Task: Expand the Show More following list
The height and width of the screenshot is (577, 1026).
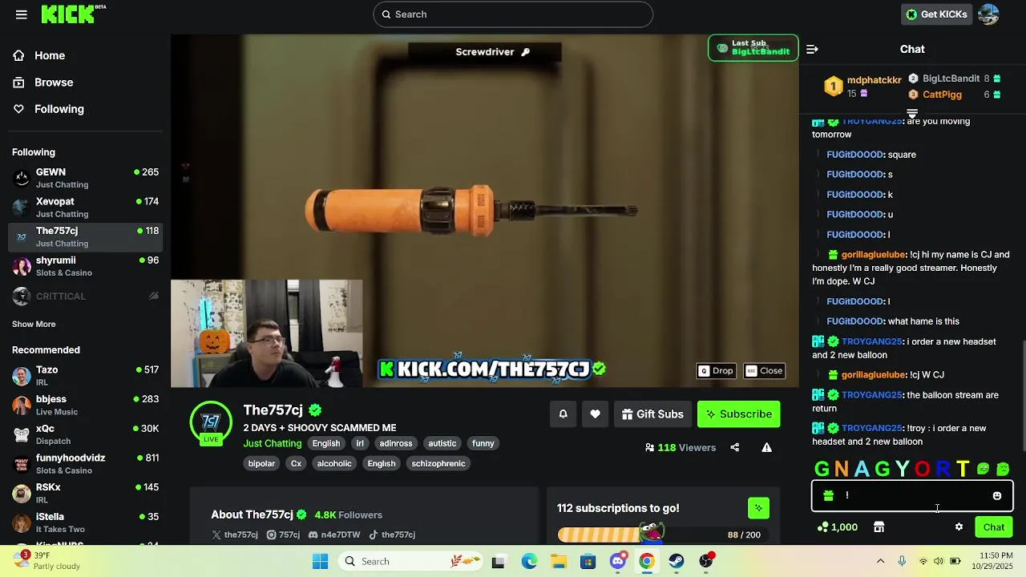Action: (x=34, y=325)
